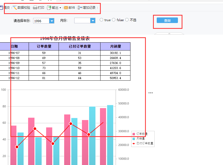Select the 1996-10 date cell
The image size is (223, 165).
pyautogui.click(x=14, y=68)
